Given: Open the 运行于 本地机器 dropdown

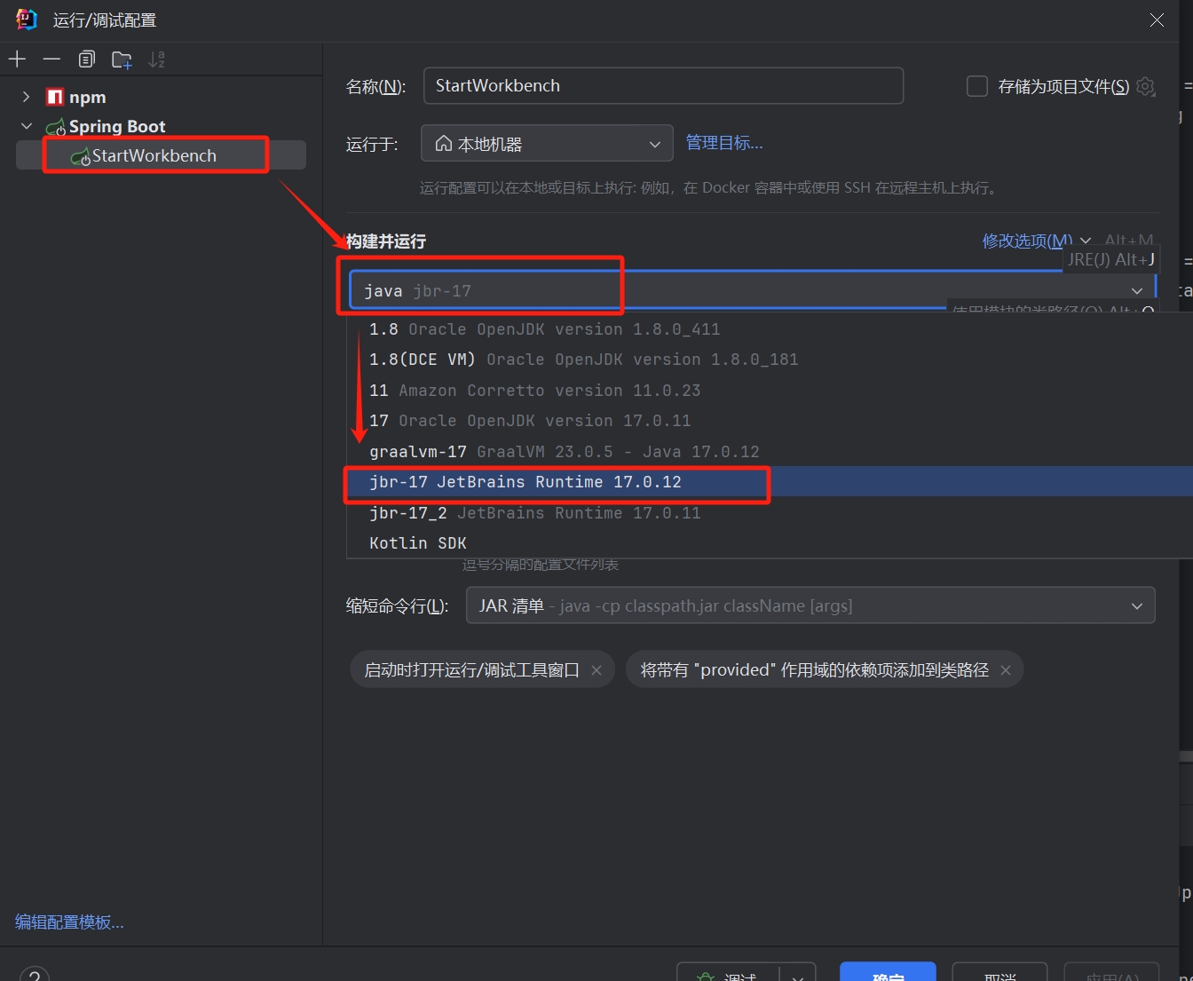Looking at the screenshot, I should click(x=547, y=144).
